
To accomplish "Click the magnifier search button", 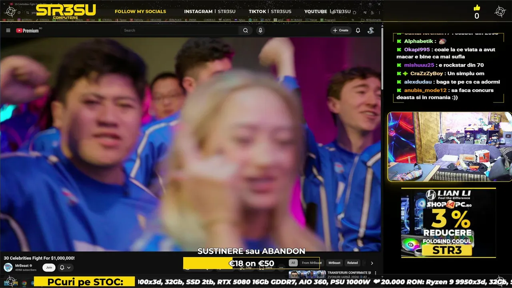I will tap(246, 30).
